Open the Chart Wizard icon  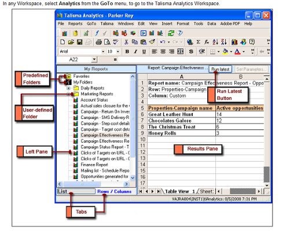pyautogui.click(x=234, y=42)
